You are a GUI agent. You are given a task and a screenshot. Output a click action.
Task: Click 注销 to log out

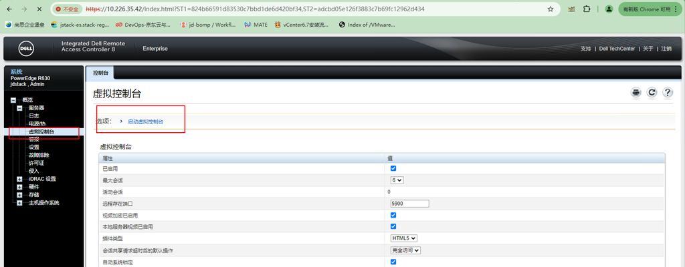[x=666, y=49]
